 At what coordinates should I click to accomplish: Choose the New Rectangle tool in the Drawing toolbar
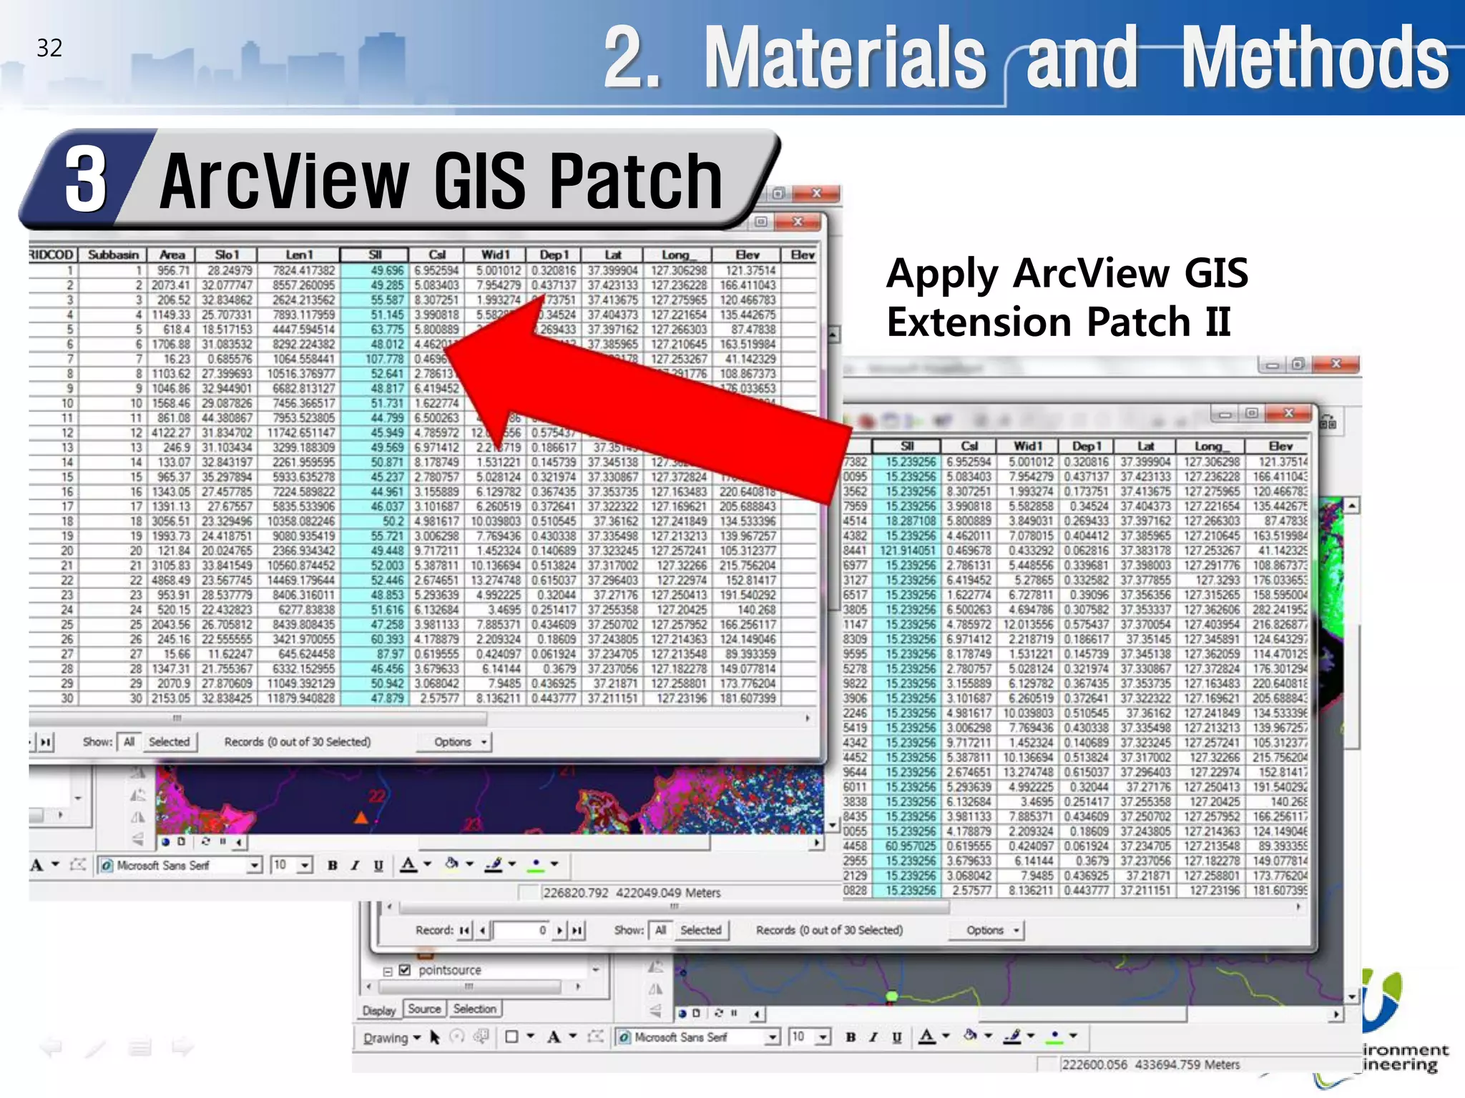pyautogui.click(x=511, y=1037)
